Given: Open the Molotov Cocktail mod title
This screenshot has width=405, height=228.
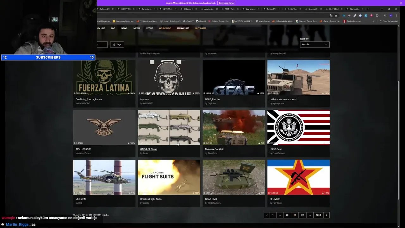Looking at the screenshot, I should pyautogui.click(x=214, y=149).
